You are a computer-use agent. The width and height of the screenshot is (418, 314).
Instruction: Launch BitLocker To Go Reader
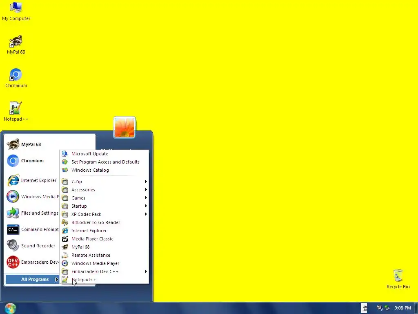point(104,222)
